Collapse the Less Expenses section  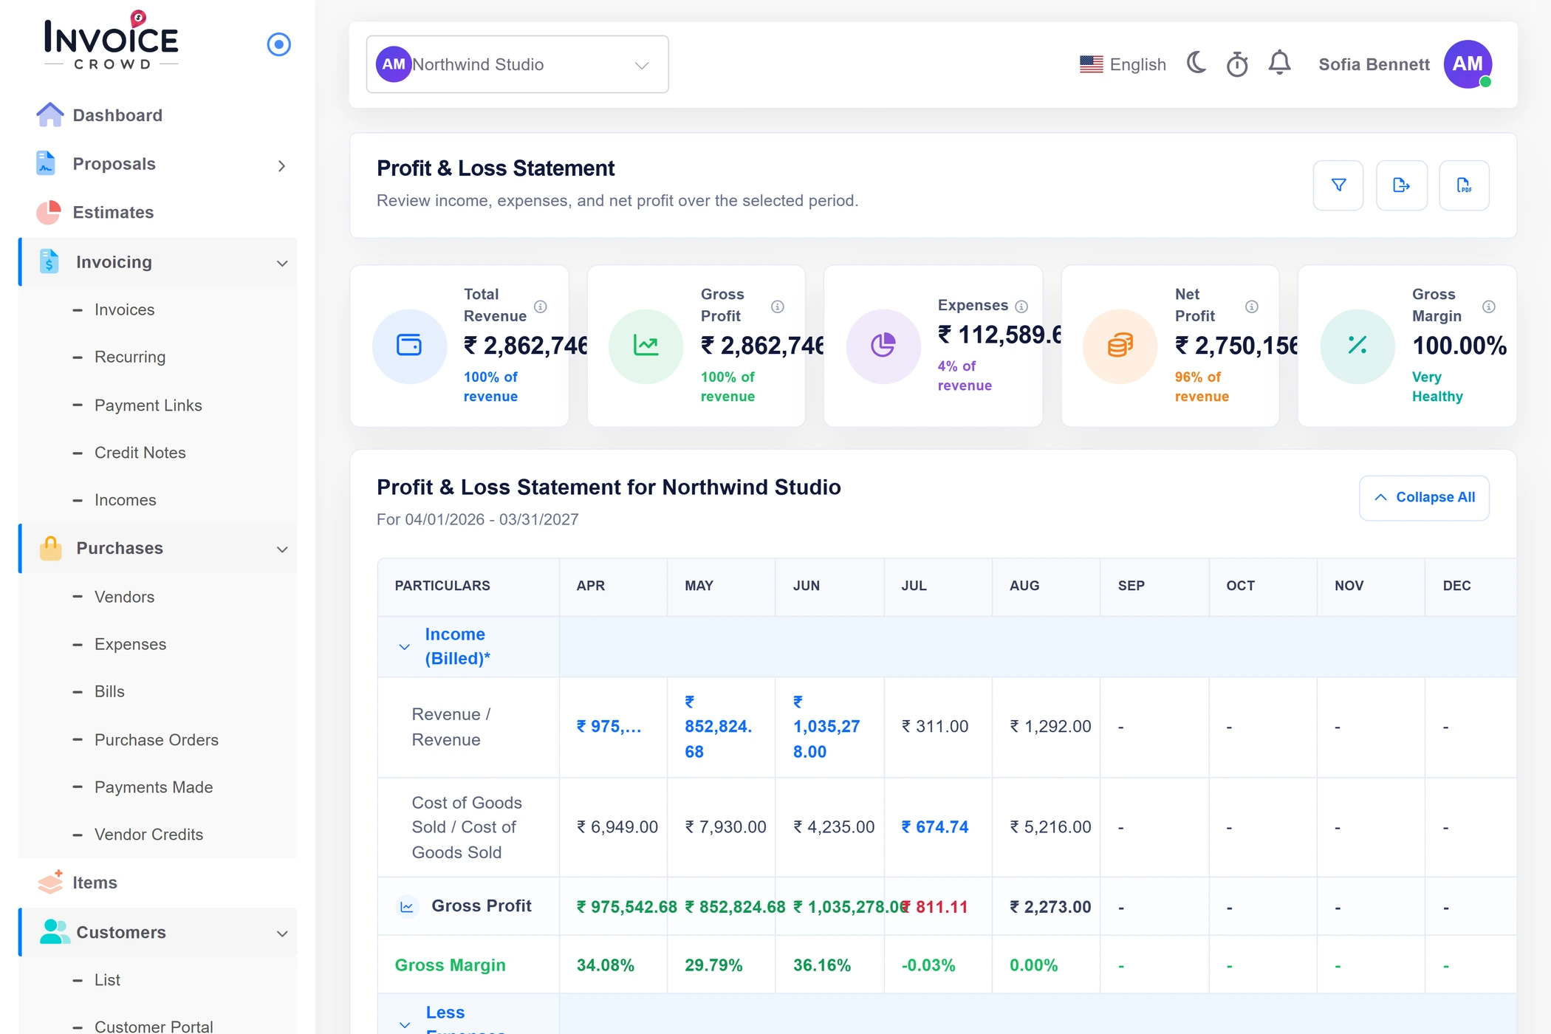click(x=405, y=1024)
